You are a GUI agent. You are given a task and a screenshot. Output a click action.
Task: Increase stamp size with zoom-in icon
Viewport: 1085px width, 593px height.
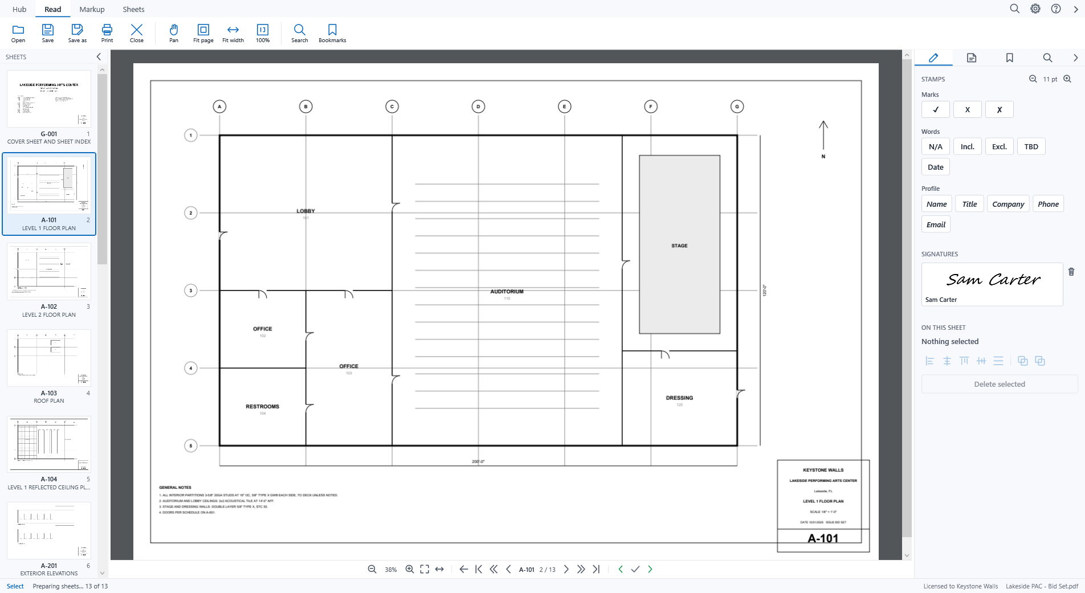(1067, 79)
